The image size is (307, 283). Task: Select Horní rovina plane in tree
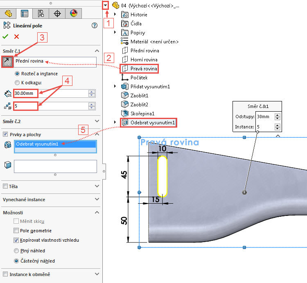click(x=140, y=60)
